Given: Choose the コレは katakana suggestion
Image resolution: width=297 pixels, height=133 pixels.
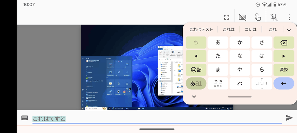Looking at the screenshot, I should 251,30.
